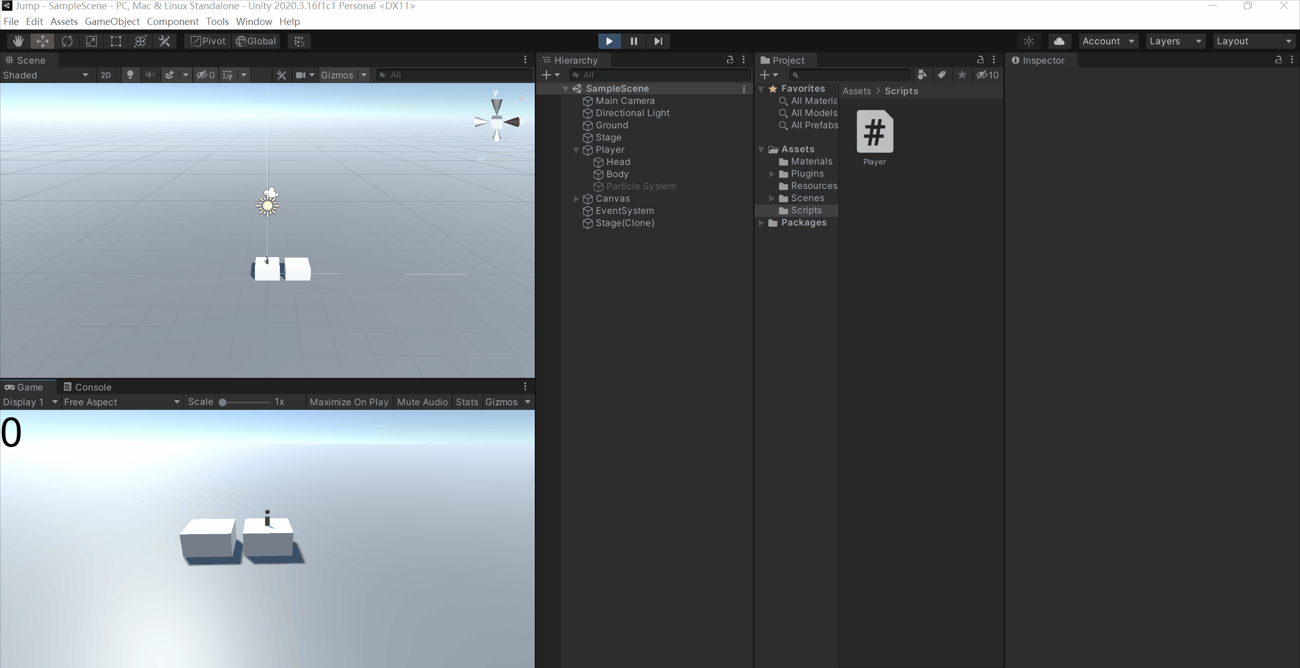1300x668 pixels.
Task: Click Maximize On Play button
Action: pyautogui.click(x=349, y=402)
